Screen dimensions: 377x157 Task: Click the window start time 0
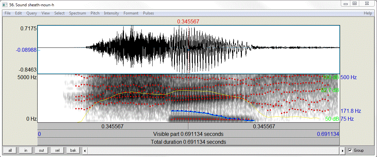(x=39, y=134)
